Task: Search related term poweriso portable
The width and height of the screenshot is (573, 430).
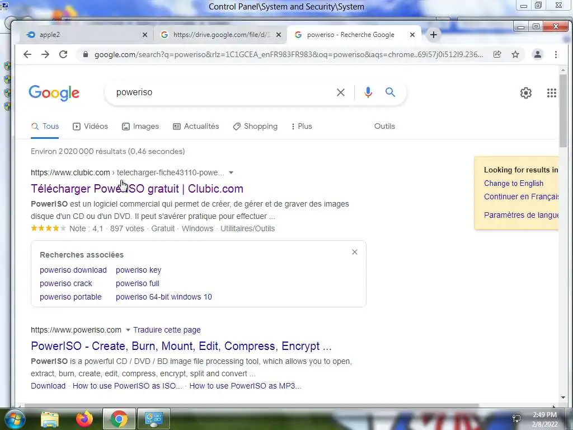Action: pyautogui.click(x=71, y=297)
